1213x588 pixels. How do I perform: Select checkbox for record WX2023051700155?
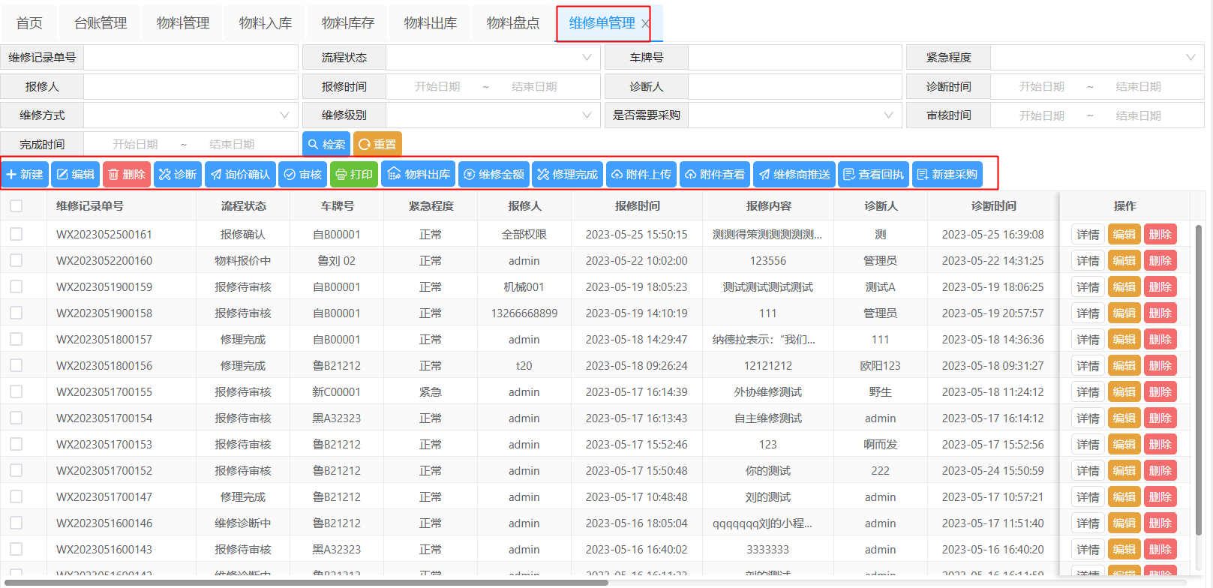pos(17,392)
